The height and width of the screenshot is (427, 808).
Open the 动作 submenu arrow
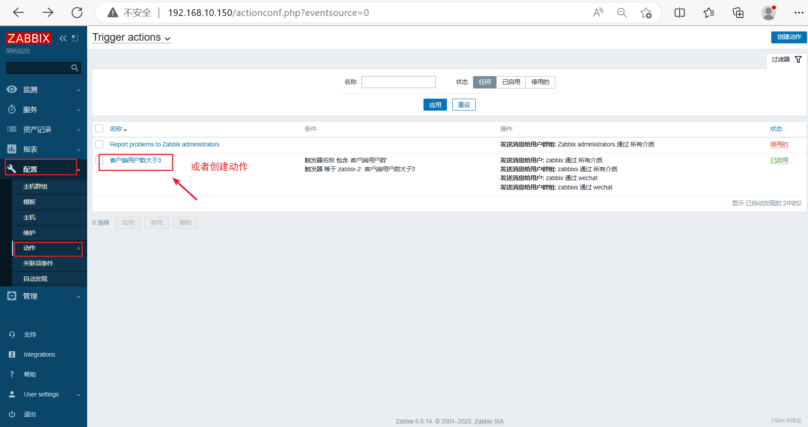point(78,248)
